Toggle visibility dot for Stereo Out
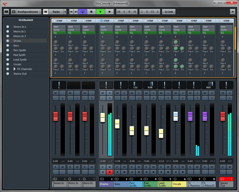 [x=8, y=74]
